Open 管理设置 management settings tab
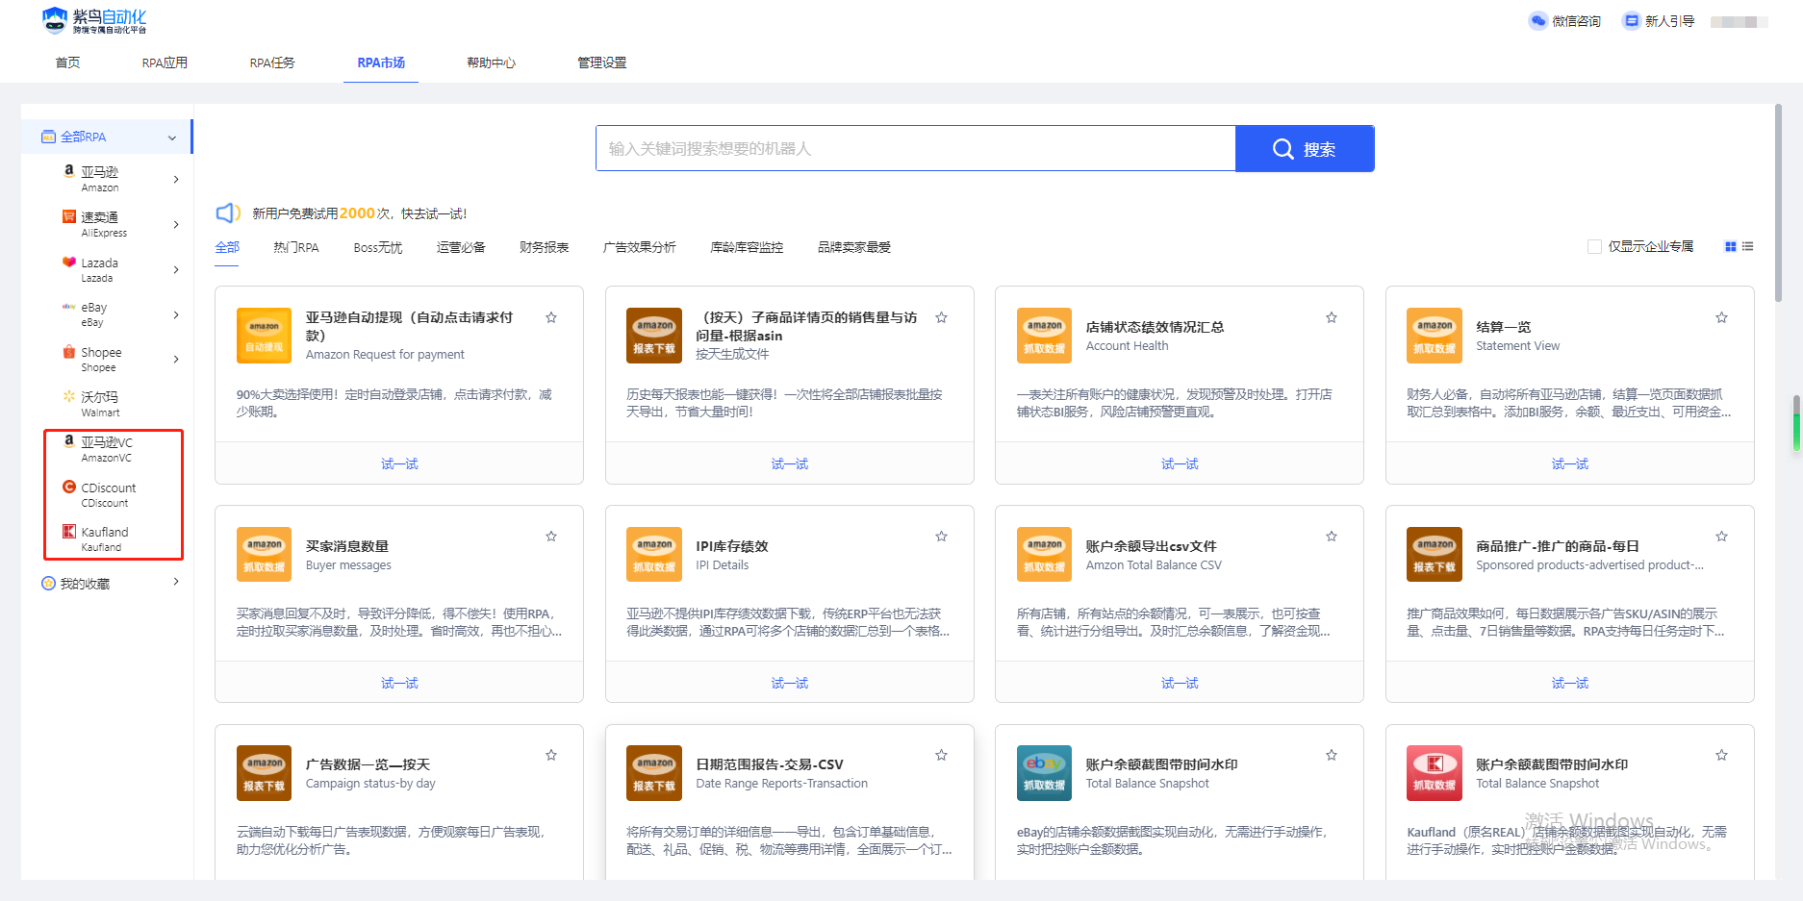 [601, 63]
